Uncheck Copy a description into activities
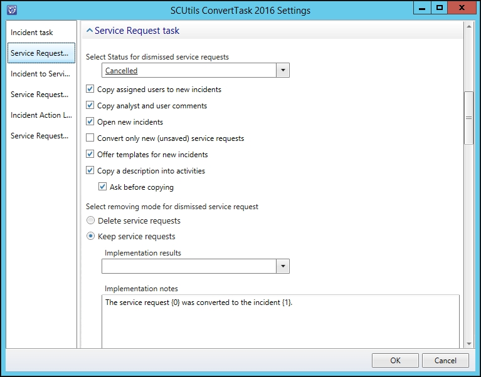Screen dimensions: 481x377 point(90,170)
